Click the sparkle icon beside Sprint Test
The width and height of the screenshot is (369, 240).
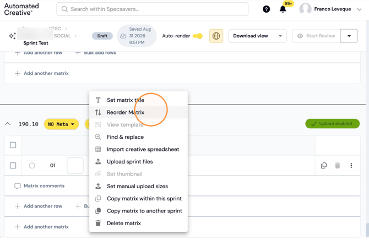12,36
